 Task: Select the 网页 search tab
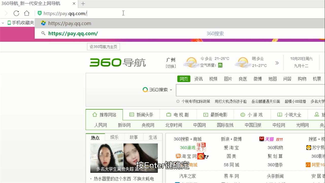(x=184, y=79)
